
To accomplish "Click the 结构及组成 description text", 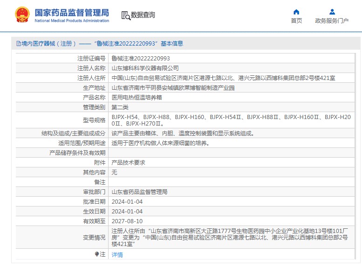I will point(183,133).
